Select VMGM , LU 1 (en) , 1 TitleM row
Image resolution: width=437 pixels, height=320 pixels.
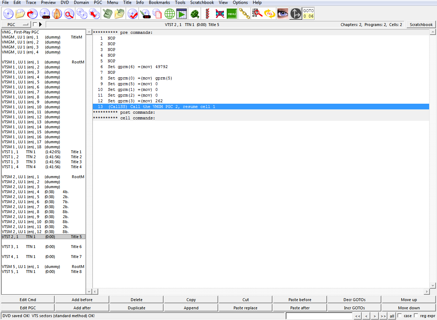43,37
